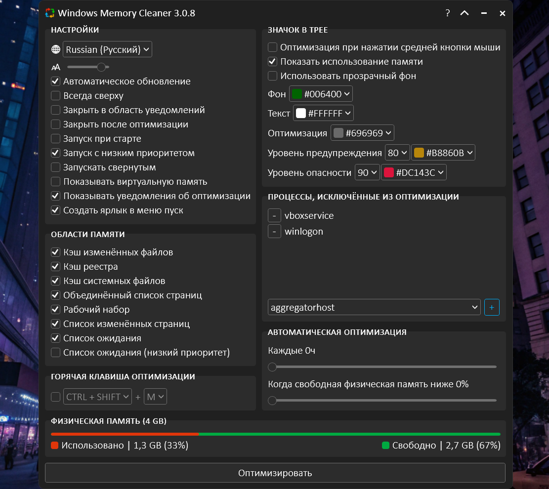Enable the Всегда сверху checkbox
Viewport: 549px width, 489px height.
[x=55, y=95]
